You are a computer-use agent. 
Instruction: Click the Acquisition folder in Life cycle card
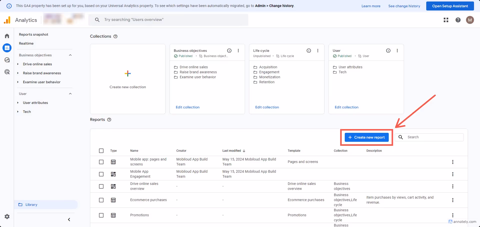(x=265, y=67)
